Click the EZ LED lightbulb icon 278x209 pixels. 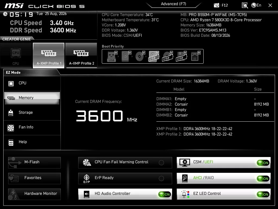(185, 194)
